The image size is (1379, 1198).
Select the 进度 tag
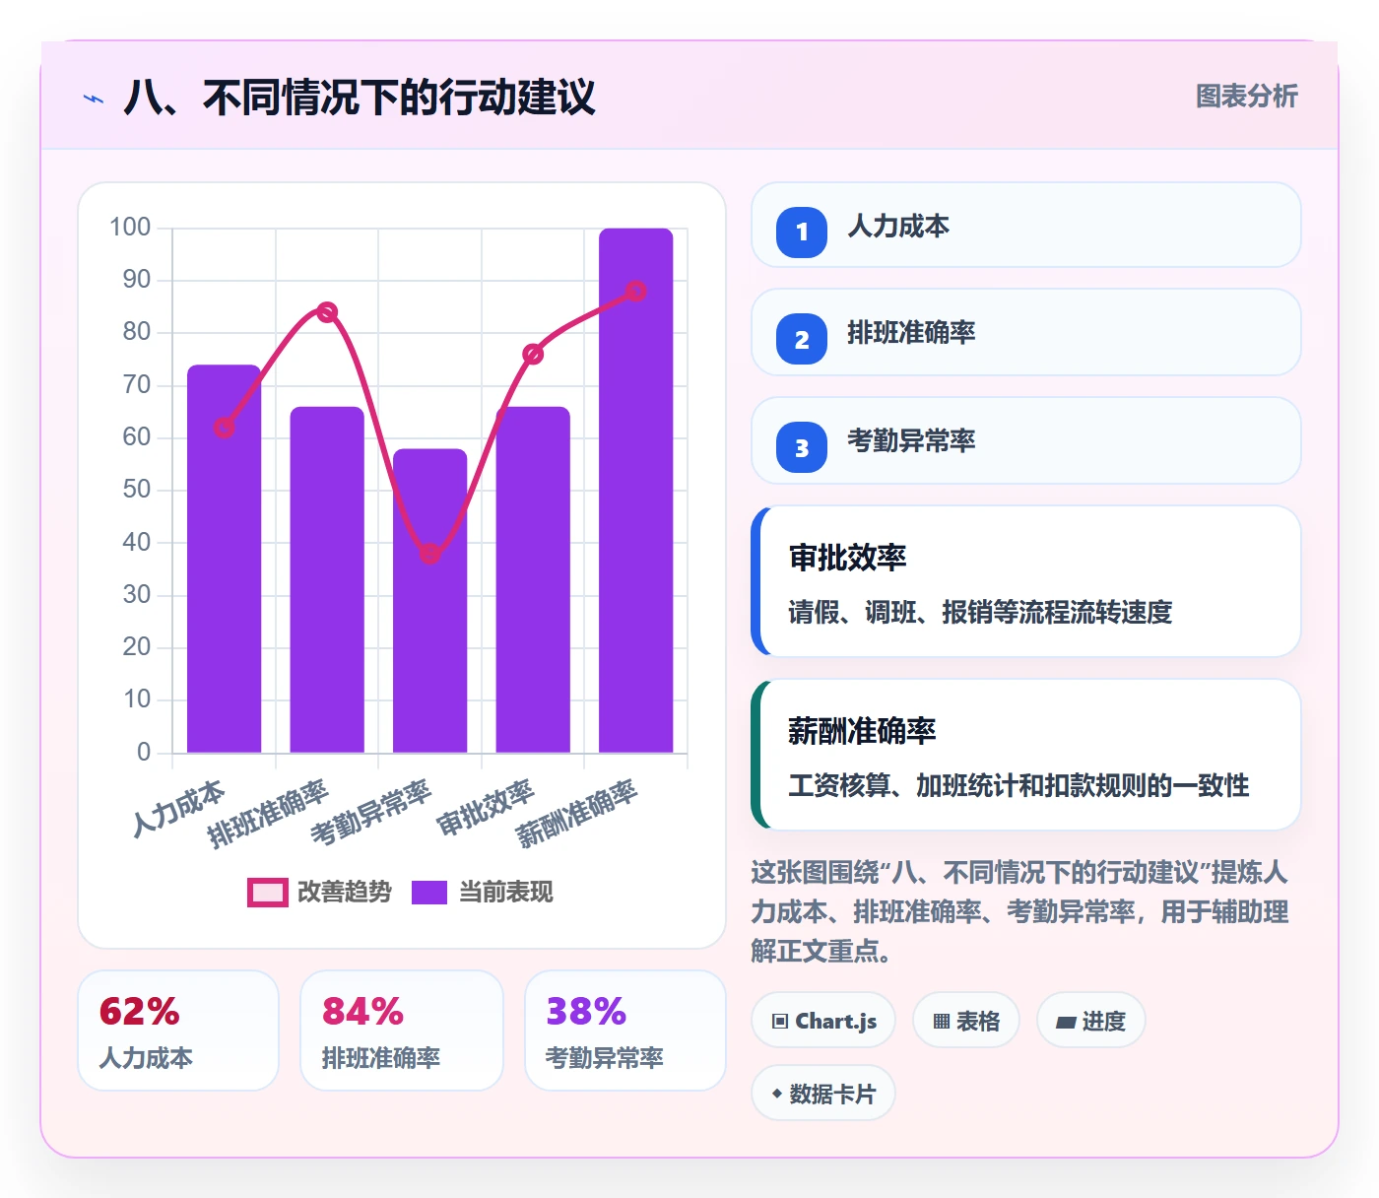tap(1090, 1021)
